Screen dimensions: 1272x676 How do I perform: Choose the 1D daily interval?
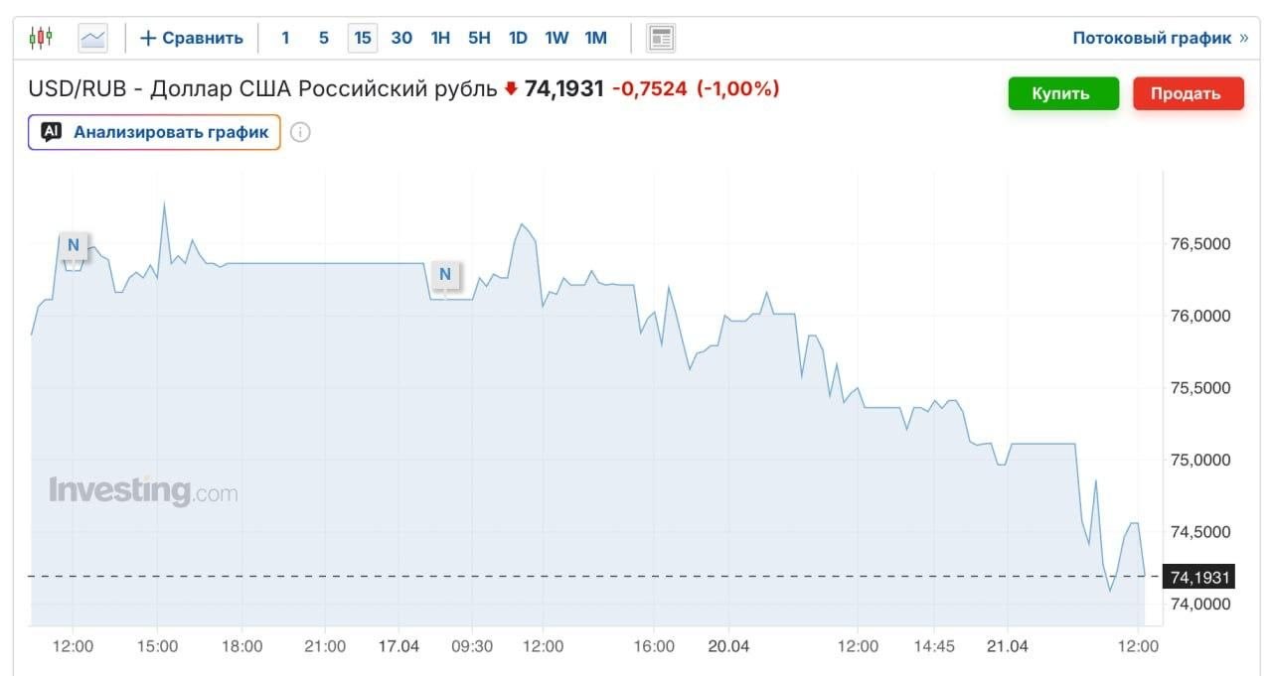(x=518, y=39)
